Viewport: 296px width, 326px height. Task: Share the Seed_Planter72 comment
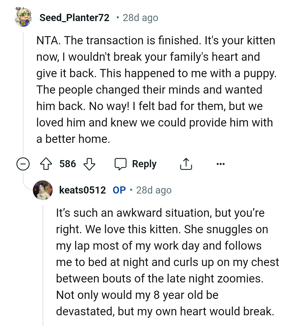click(x=186, y=164)
